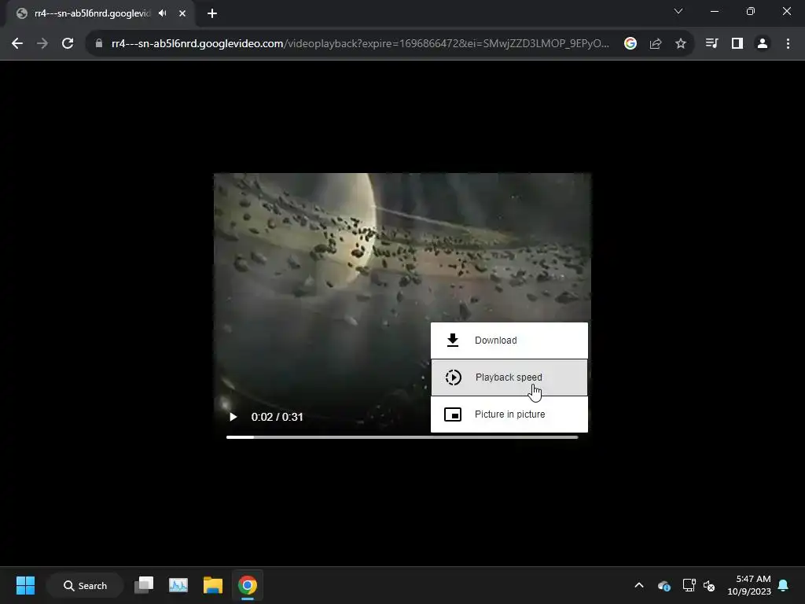Screen dimensions: 805x604
Task: Minimize the Chrome window
Action: pos(714,11)
